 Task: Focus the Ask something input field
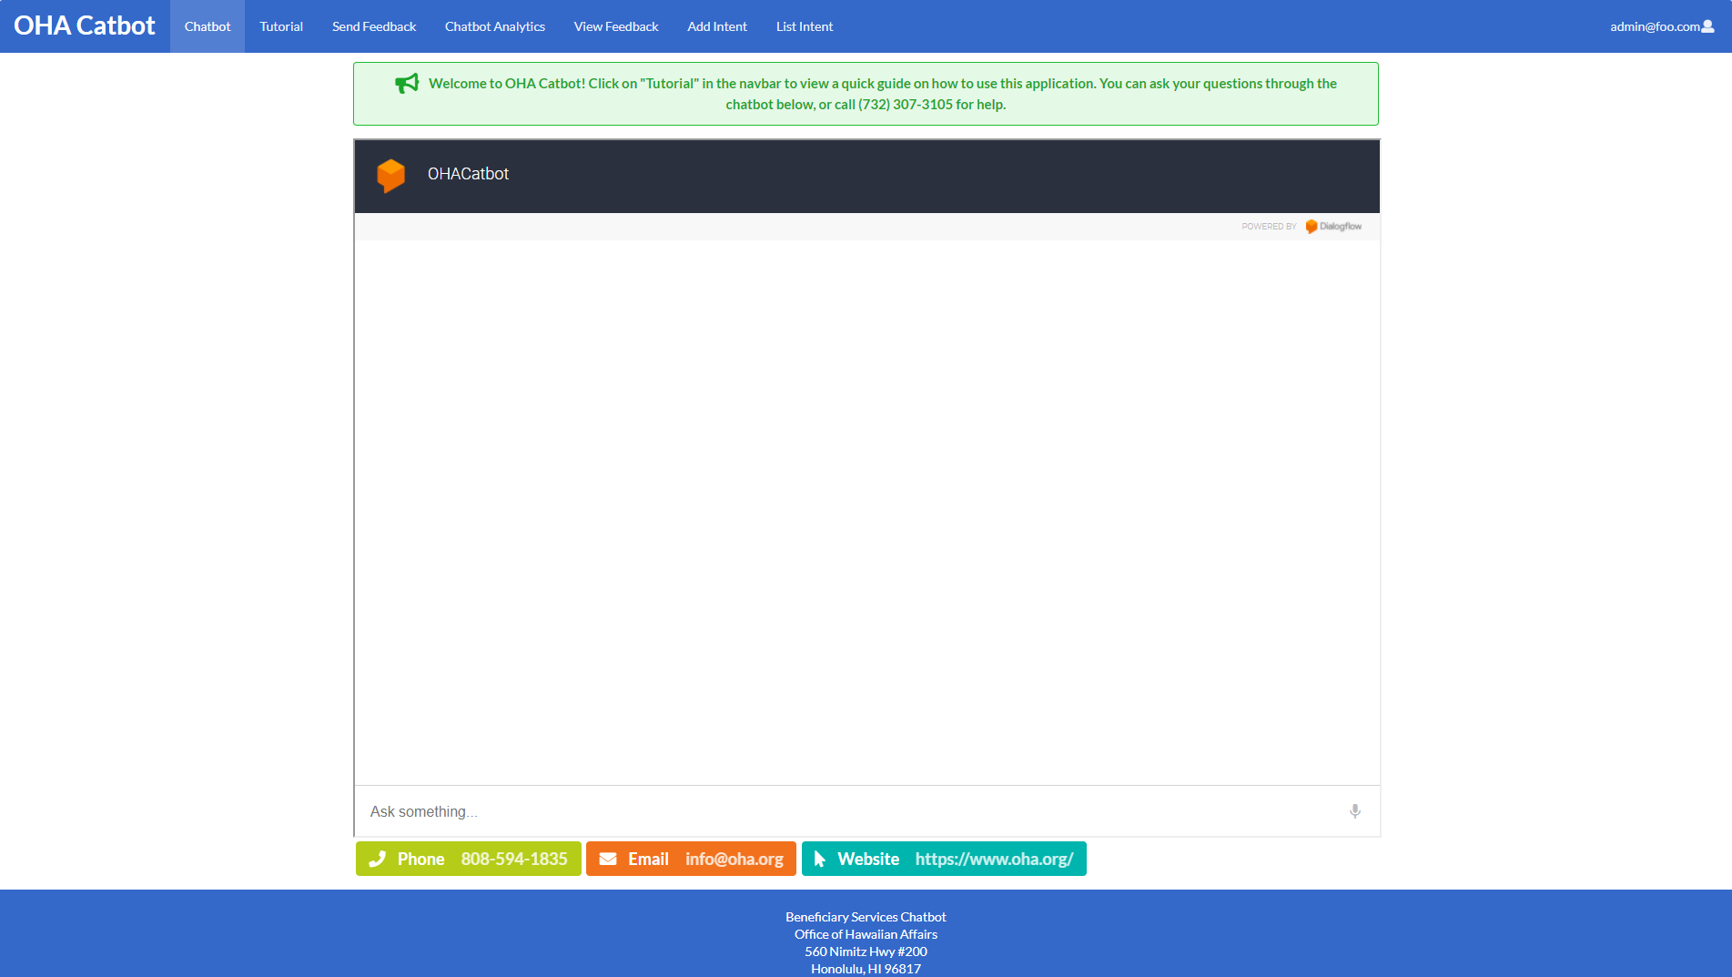(851, 811)
